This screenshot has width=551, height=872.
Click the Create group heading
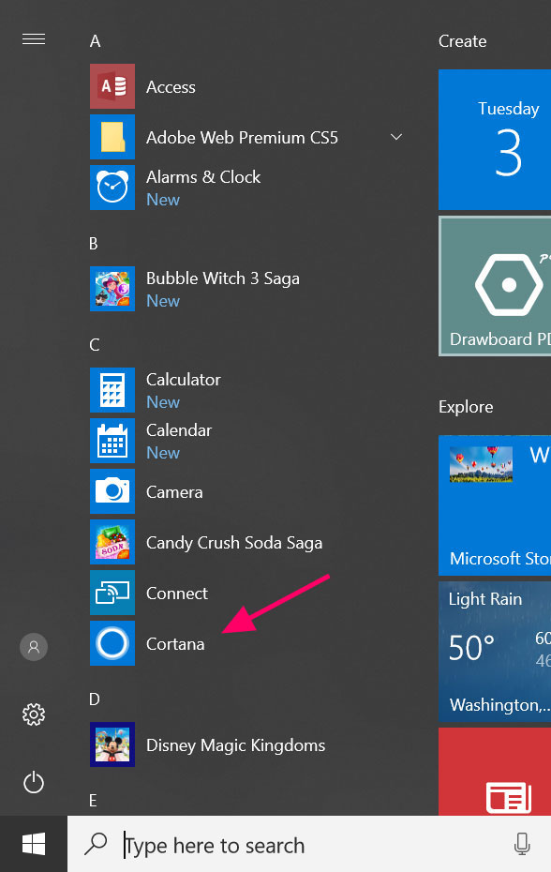pyautogui.click(x=463, y=41)
